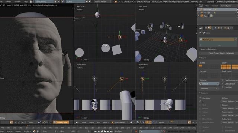Click the Constraints properties tab icon
Image resolution: width=238 pixels, height=133 pixels.
pos(222,28)
